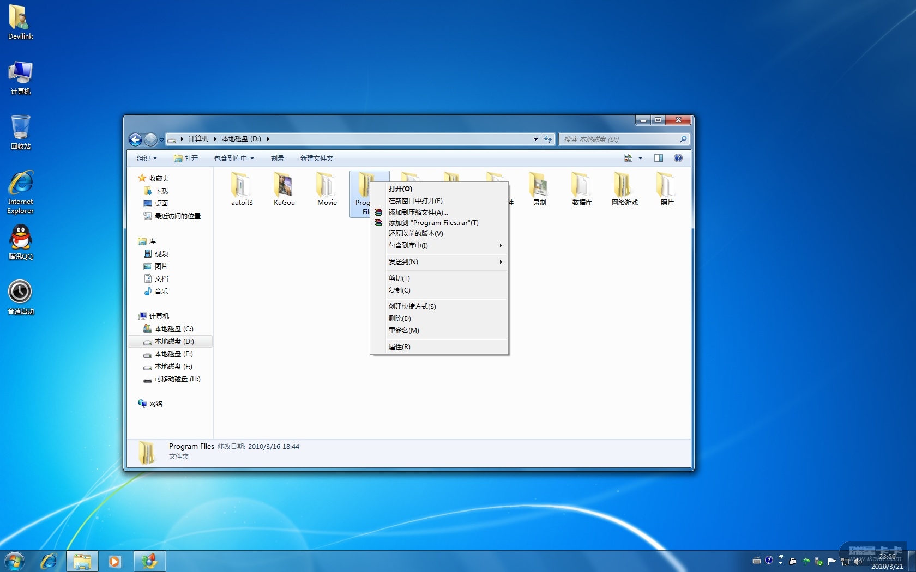Choose 属性(R) from context menu
The height and width of the screenshot is (572, 916).
pos(400,347)
